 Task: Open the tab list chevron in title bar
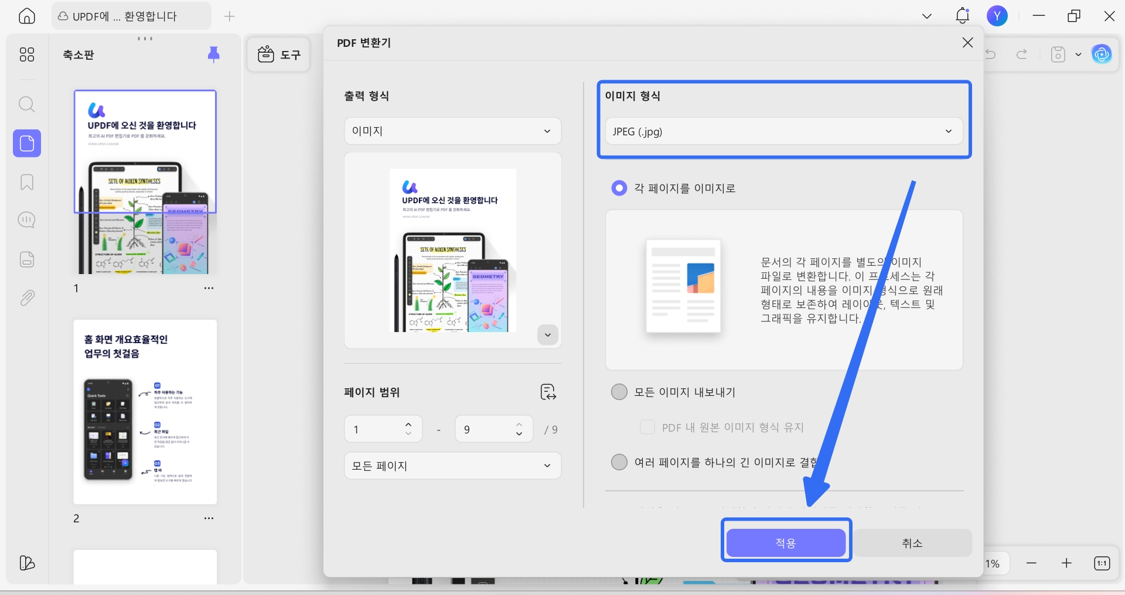(927, 16)
